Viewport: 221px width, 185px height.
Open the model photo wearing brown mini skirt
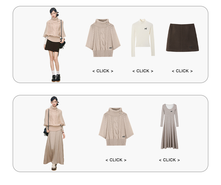(54, 45)
